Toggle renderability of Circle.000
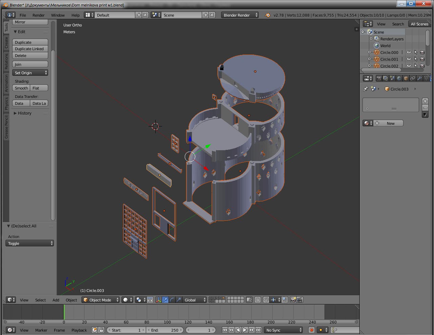 (x=422, y=52)
